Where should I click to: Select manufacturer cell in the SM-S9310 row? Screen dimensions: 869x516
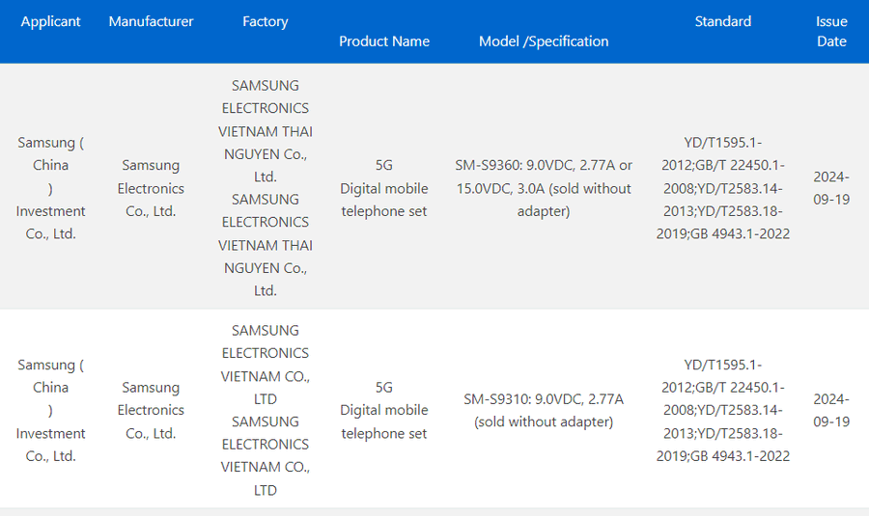tap(151, 410)
